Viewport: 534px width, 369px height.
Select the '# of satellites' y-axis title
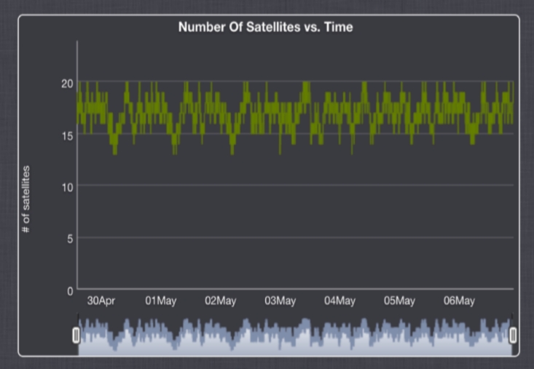(x=26, y=199)
